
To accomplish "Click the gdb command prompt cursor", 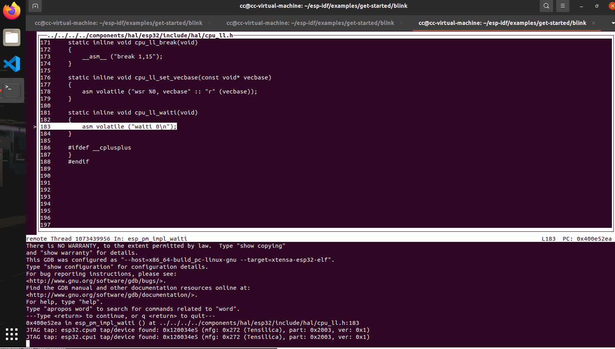I will tap(28, 344).
